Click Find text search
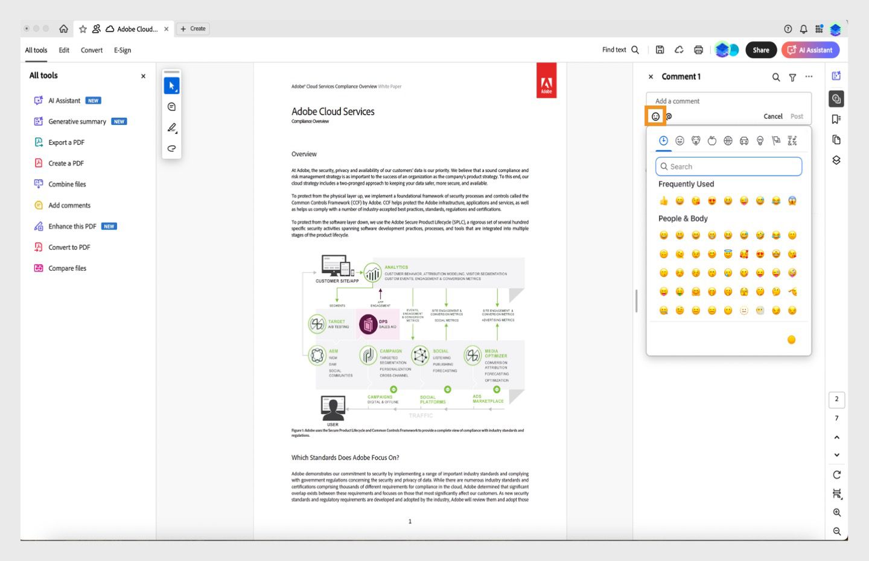Viewport: 869px width, 561px height. tap(620, 50)
